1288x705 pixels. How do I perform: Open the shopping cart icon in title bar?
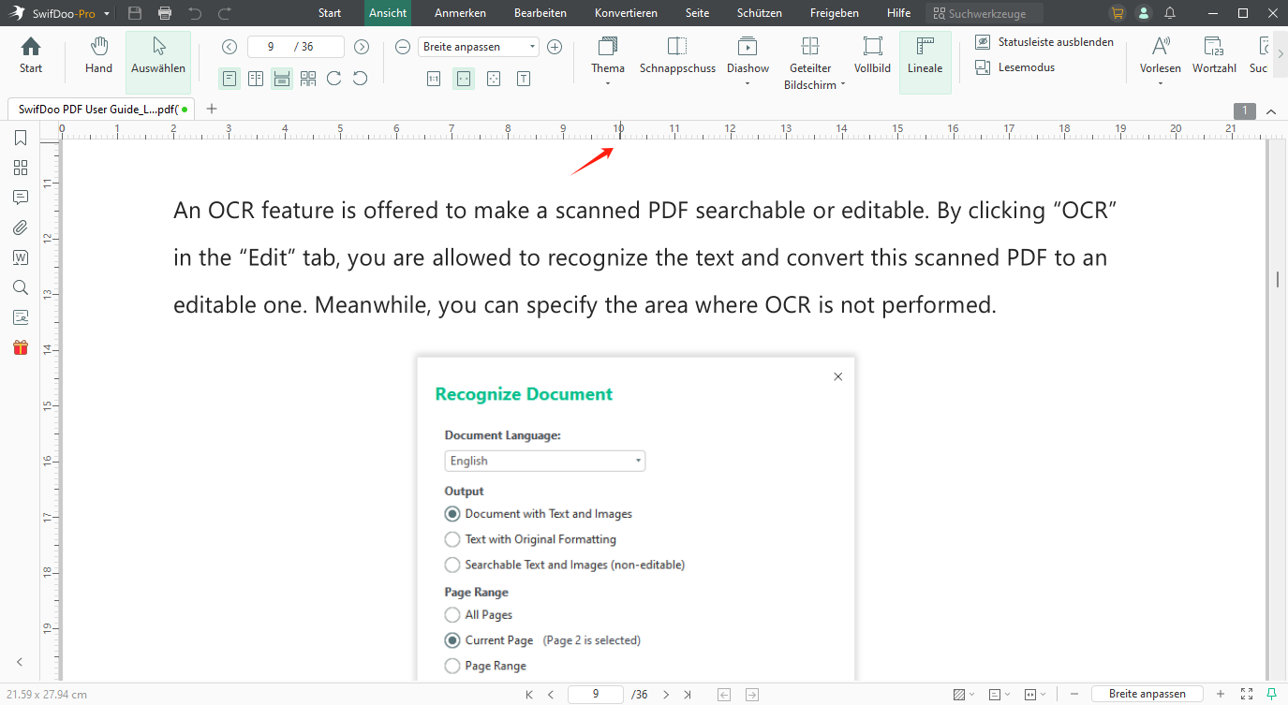pyautogui.click(x=1117, y=13)
